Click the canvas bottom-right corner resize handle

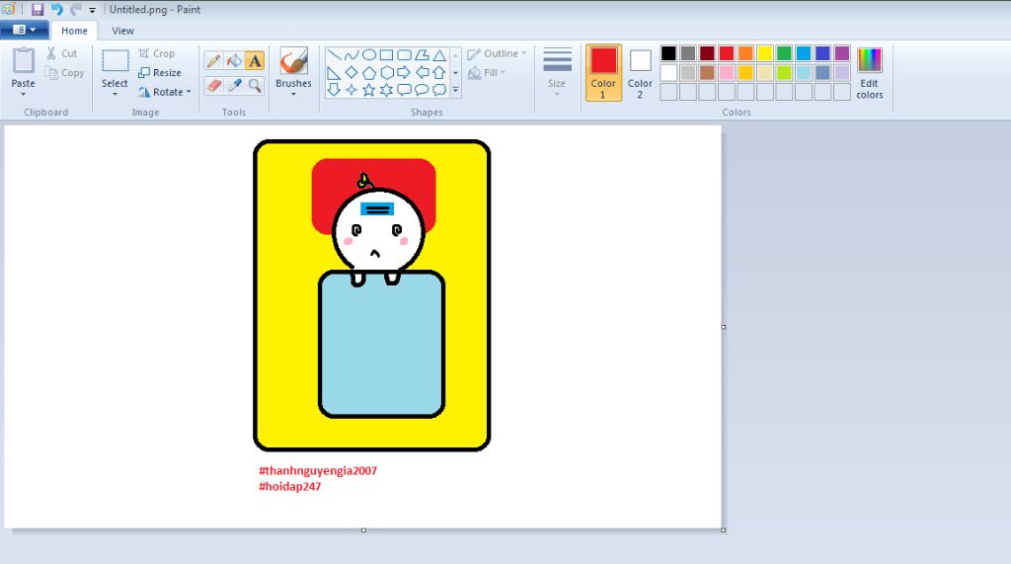[x=724, y=529]
